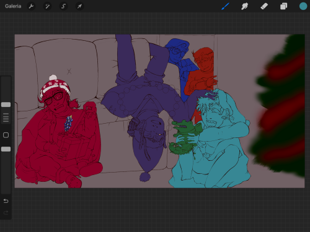The image size is (310, 232).
Task: Open the Actions wrench menu
Action: tap(31, 6)
